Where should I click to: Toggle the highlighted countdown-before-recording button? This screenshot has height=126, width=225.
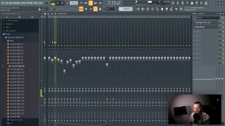91,3
